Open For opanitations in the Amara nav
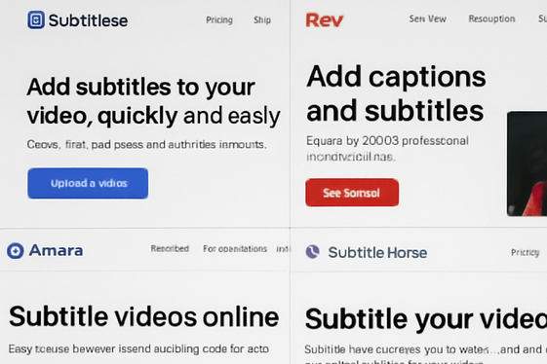The height and width of the screenshot is (364, 547). [x=235, y=249]
